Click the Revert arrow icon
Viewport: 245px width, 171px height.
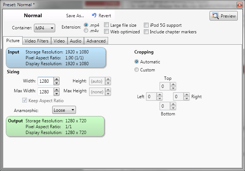click(94, 15)
